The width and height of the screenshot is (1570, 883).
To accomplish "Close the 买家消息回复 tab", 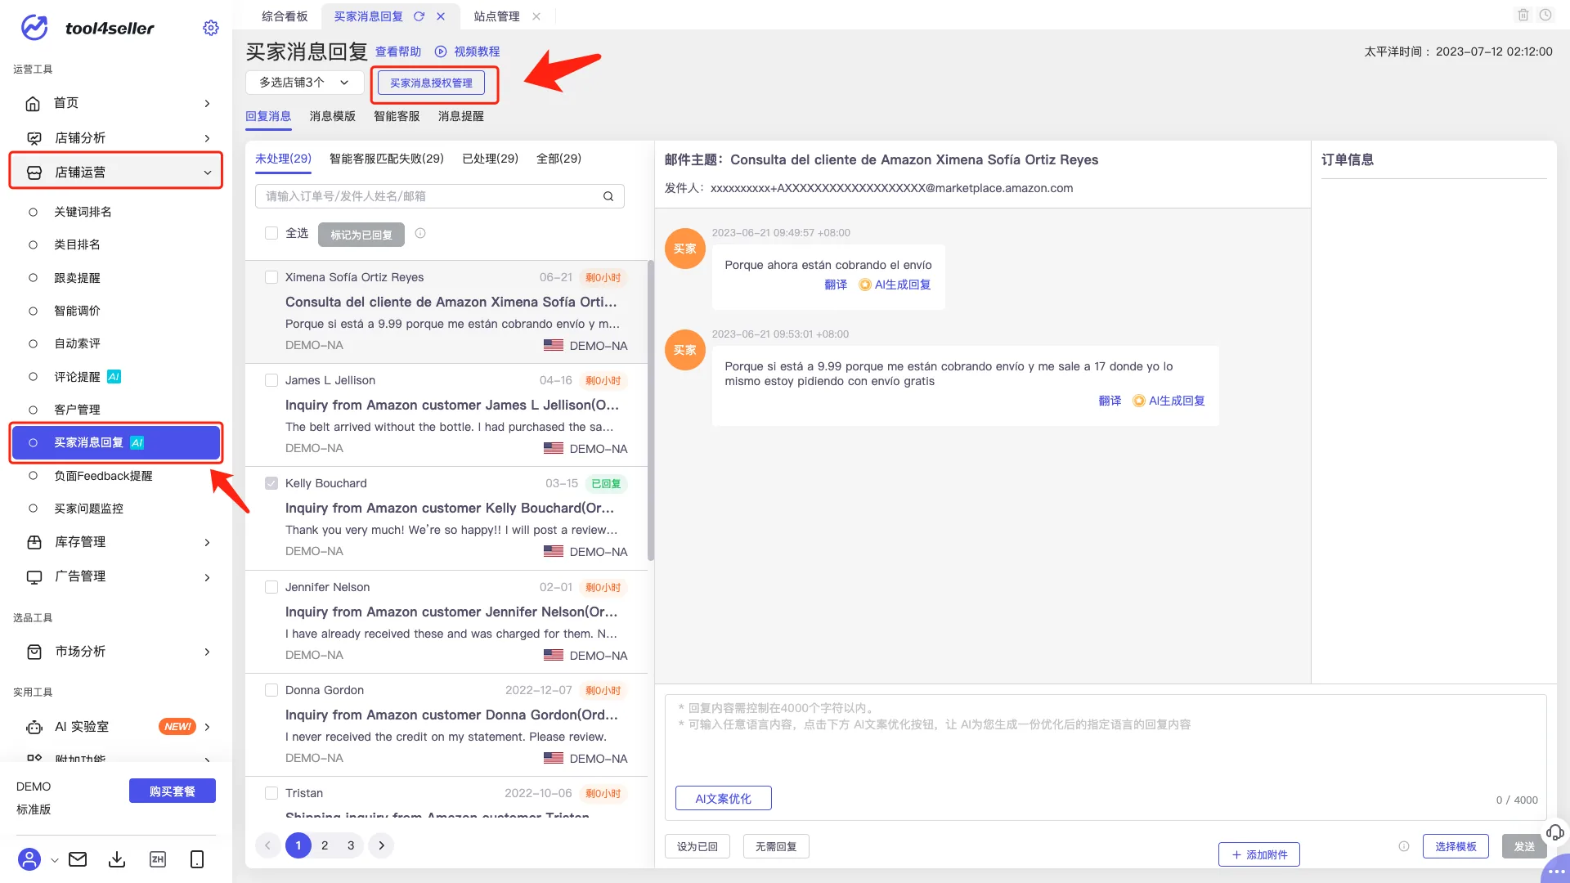I will click(x=441, y=16).
